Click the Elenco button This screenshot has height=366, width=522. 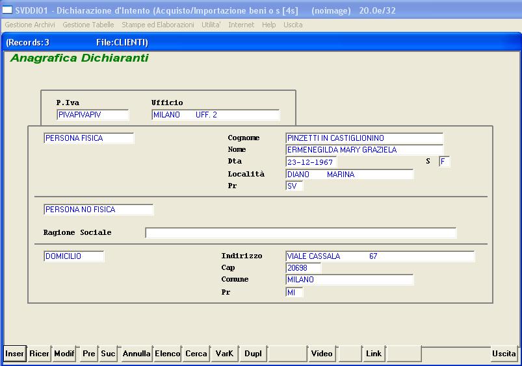168,354
